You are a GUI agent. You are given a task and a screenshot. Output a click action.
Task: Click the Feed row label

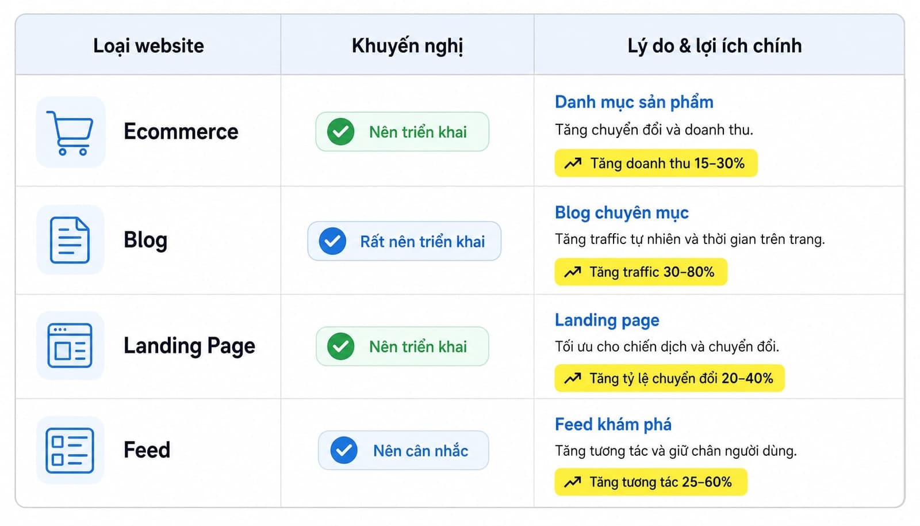click(147, 450)
